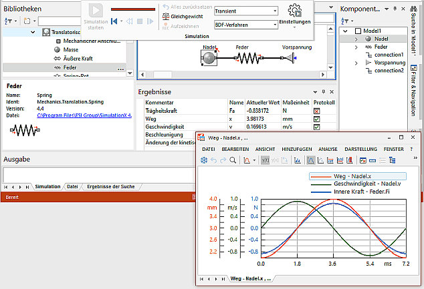Click the Gleichgewicht balance icon
The image size is (424, 289).
(x=165, y=15)
